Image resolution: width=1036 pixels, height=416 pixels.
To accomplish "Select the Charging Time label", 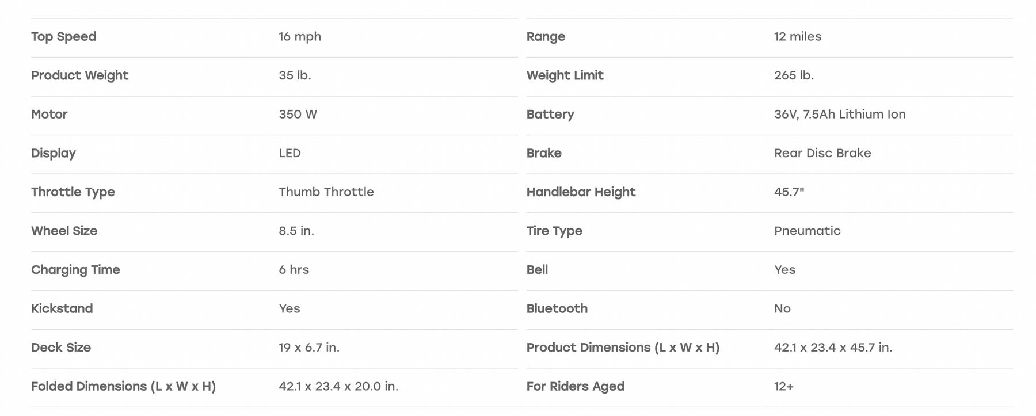I will 75,270.
